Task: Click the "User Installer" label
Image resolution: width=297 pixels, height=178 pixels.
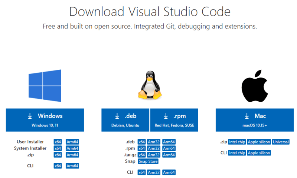Action: [x=30, y=142]
